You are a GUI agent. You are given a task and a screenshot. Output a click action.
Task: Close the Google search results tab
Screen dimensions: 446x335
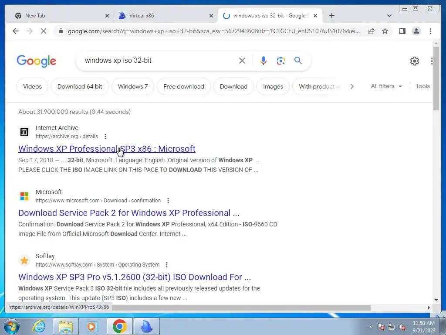tap(315, 16)
